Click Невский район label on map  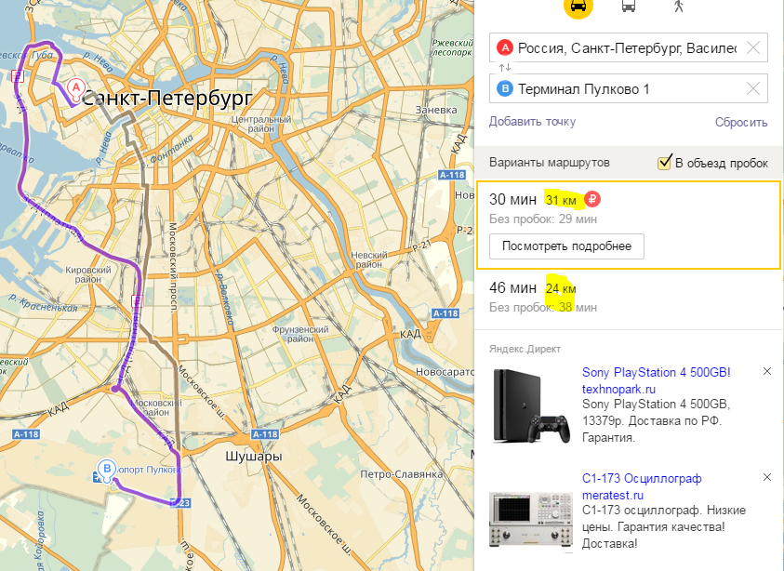[369, 259]
